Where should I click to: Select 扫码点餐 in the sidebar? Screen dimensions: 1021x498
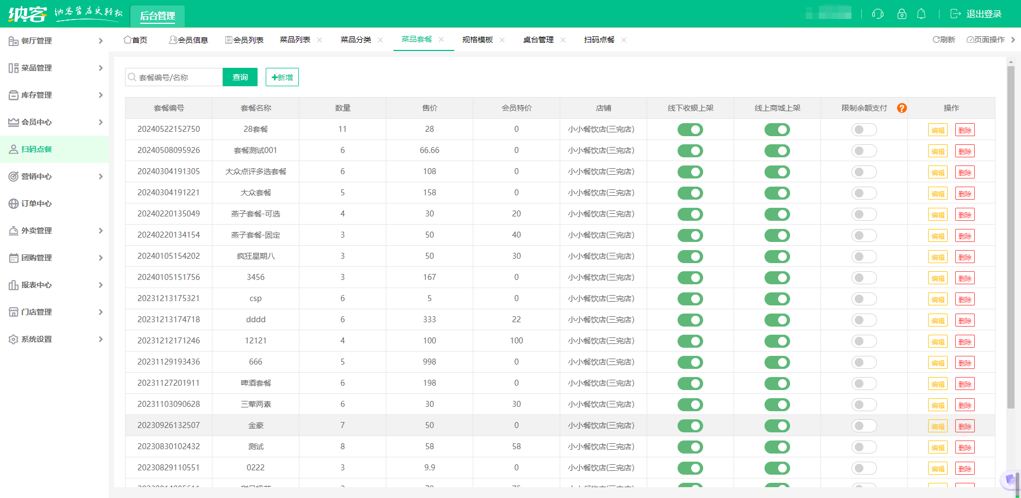[37, 149]
